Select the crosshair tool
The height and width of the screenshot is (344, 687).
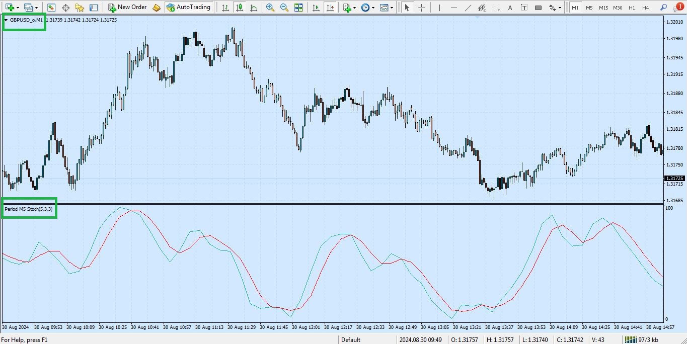coord(421,8)
